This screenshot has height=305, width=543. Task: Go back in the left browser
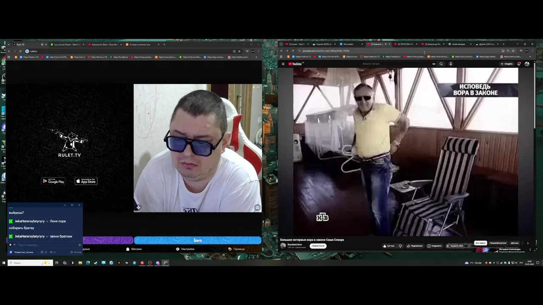9,51
